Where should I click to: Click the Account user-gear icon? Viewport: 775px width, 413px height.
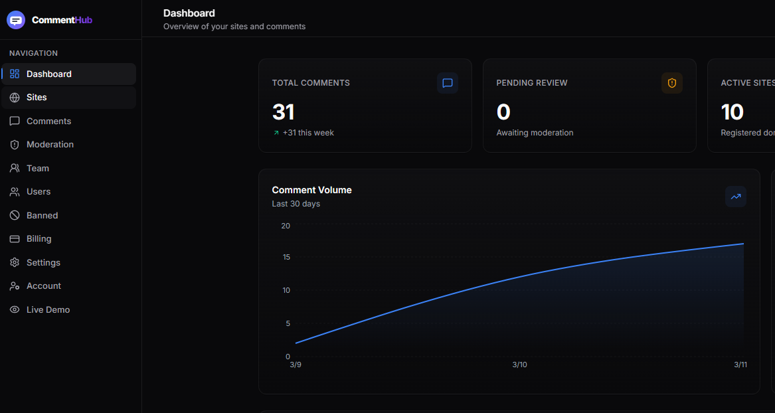point(15,286)
